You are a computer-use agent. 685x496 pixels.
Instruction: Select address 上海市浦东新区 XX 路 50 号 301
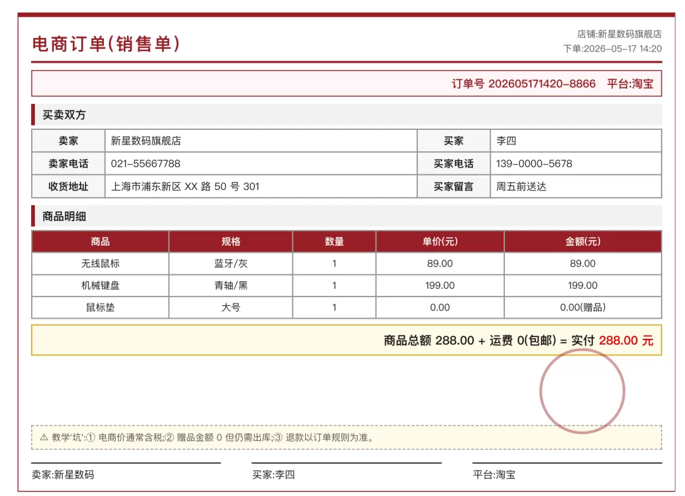pyautogui.click(x=185, y=187)
